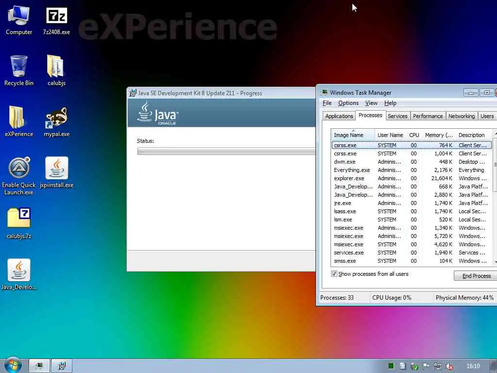Open the Options menu in Task Manager
Image resolution: width=497 pixels, height=373 pixels.
pyautogui.click(x=348, y=103)
